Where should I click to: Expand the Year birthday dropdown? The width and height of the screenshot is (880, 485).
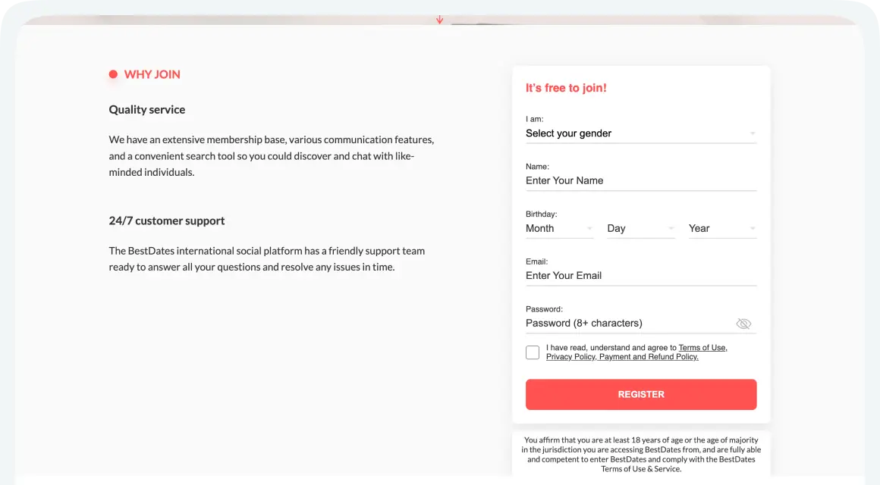click(721, 228)
